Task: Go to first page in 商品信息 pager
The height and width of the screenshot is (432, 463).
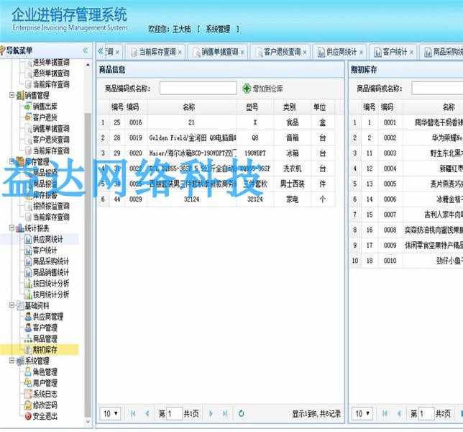Action: (x=133, y=413)
